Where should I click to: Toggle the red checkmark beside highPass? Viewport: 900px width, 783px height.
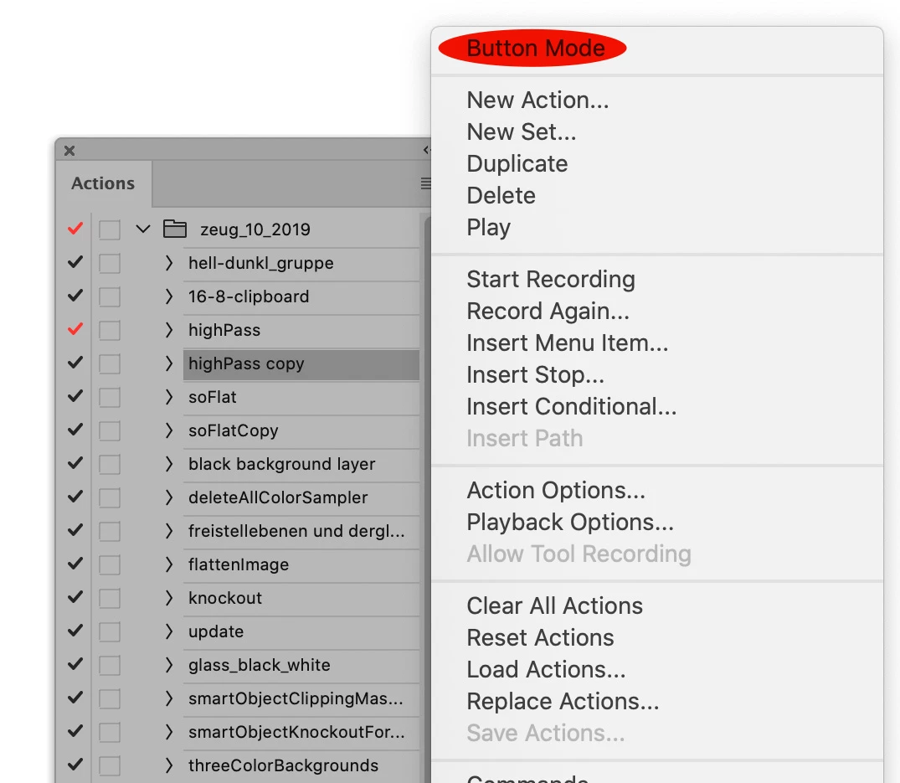click(75, 329)
